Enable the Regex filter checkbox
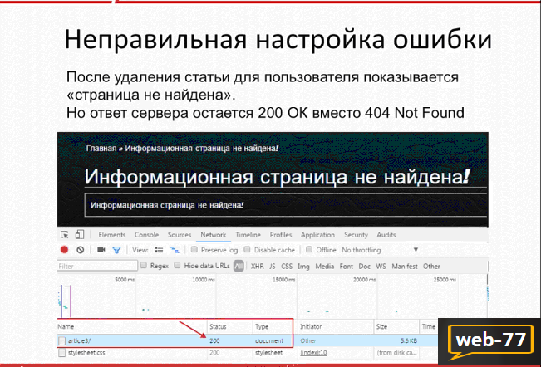Image resolution: width=541 pixels, height=367 pixels. point(144,265)
